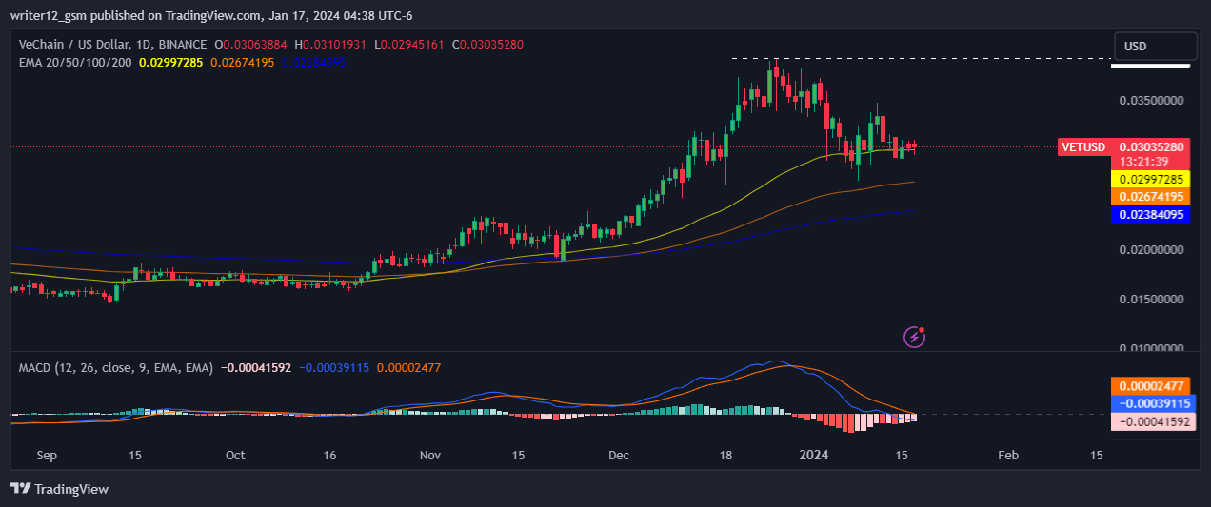Click the Sep label on time axis
The image size is (1211, 507).
point(48,456)
